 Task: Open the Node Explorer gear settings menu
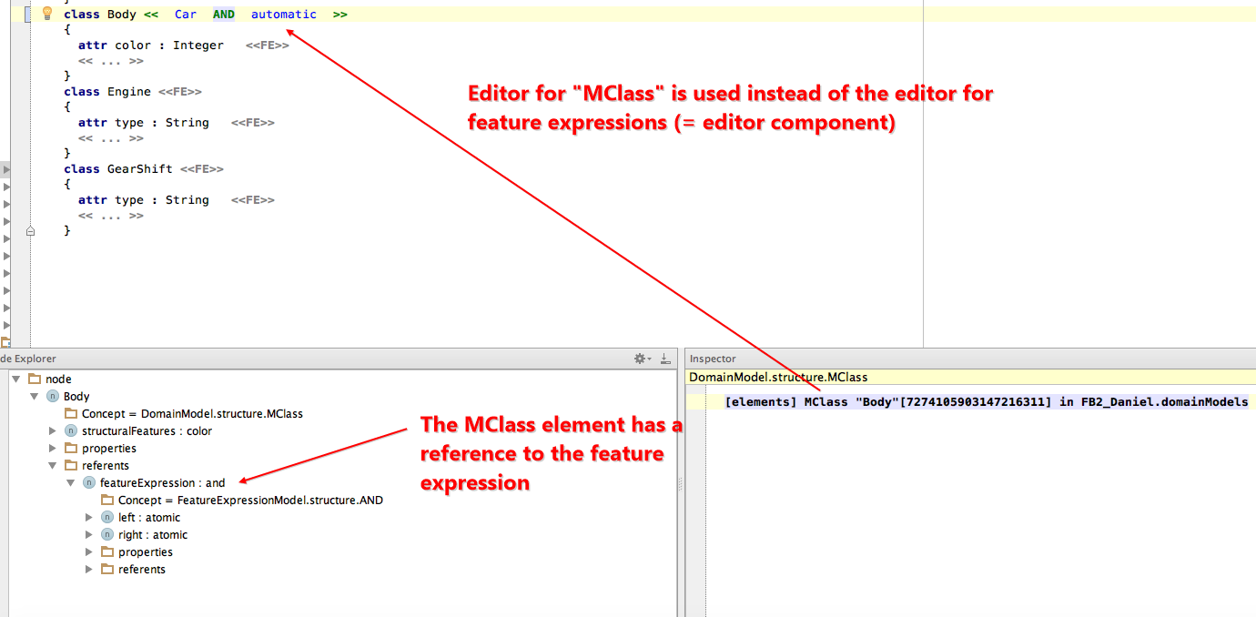point(642,359)
